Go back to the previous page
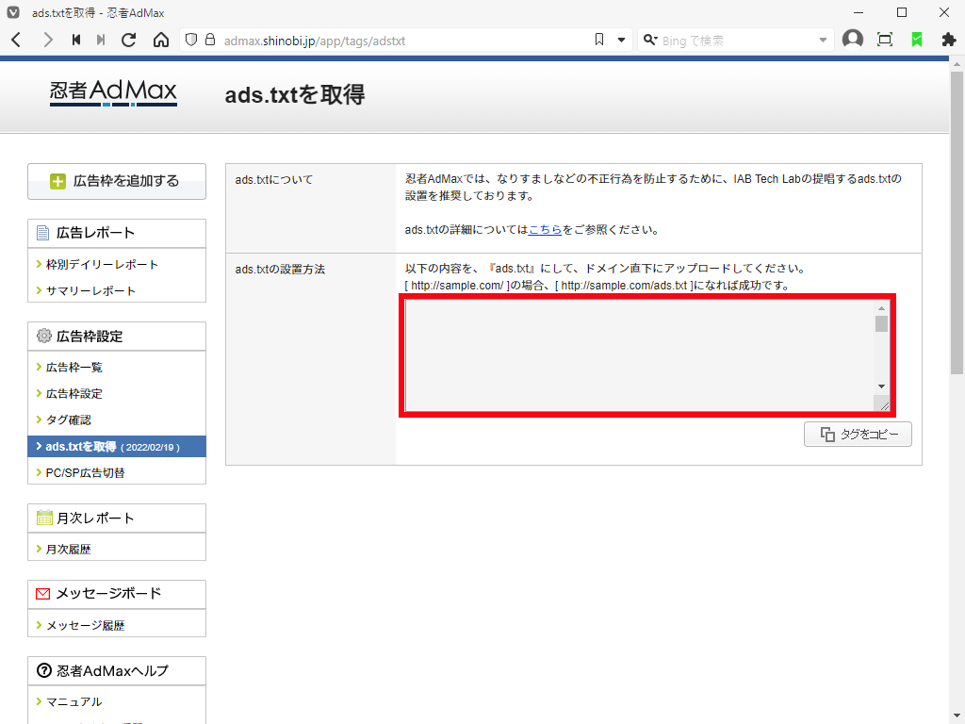 [17, 40]
